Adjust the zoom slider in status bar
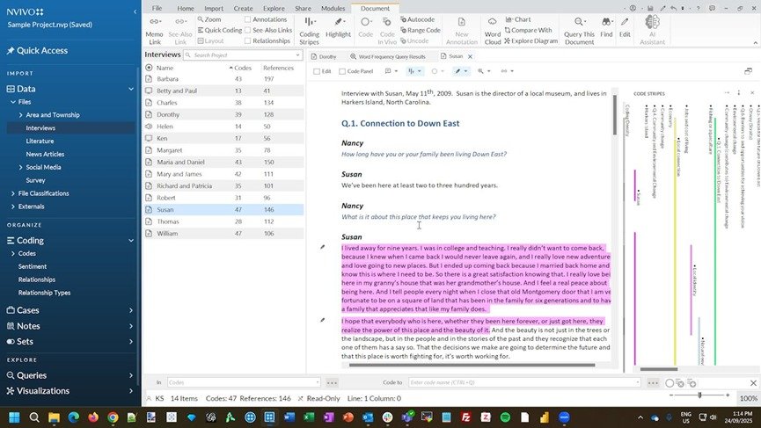This screenshot has height=428, width=761. pos(699,395)
